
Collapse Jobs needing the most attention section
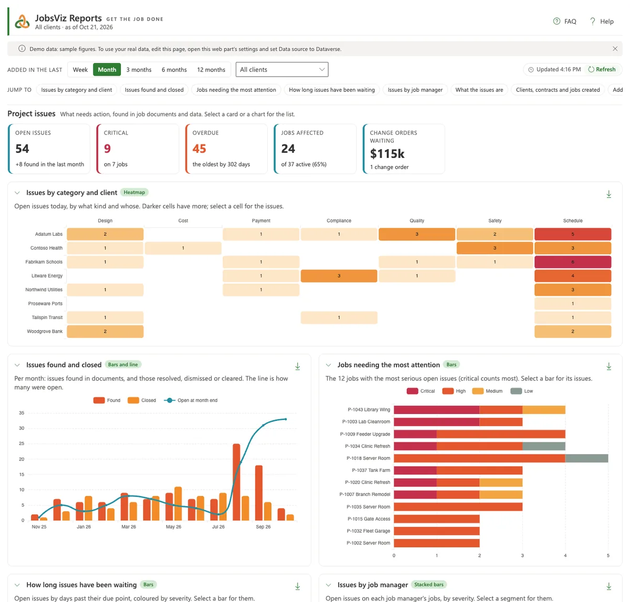tap(329, 365)
